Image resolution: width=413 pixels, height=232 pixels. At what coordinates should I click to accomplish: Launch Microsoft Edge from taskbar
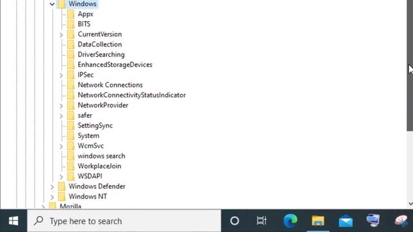pyautogui.click(x=290, y=220)
